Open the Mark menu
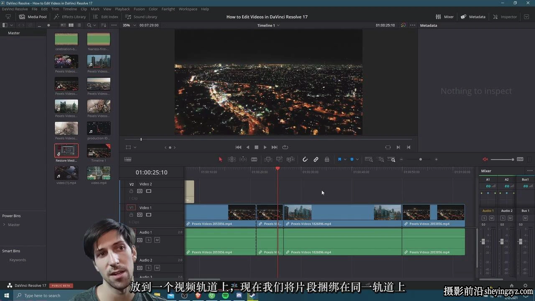The height and width of the screenshot is (301, 535). pos(95,9)
